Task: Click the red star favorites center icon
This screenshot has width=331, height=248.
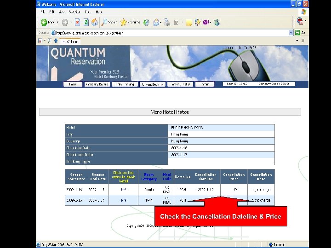Action: 40,41
